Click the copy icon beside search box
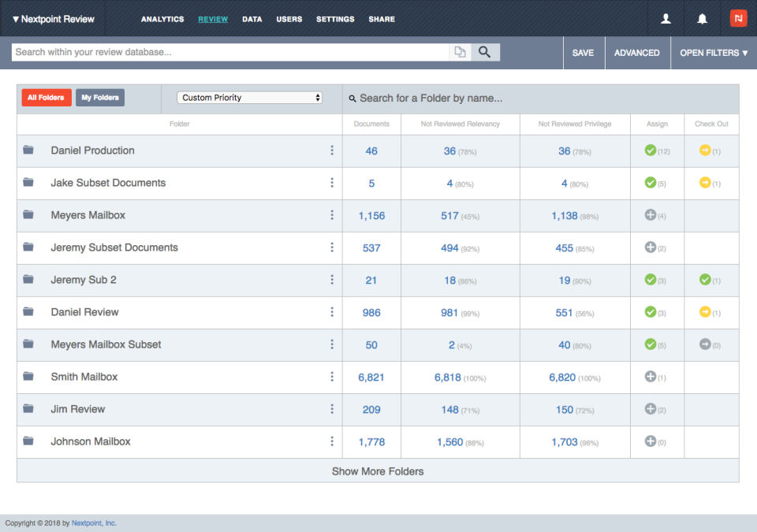Image resolution: width=757 pixels, height=532 pixels. 460,52
